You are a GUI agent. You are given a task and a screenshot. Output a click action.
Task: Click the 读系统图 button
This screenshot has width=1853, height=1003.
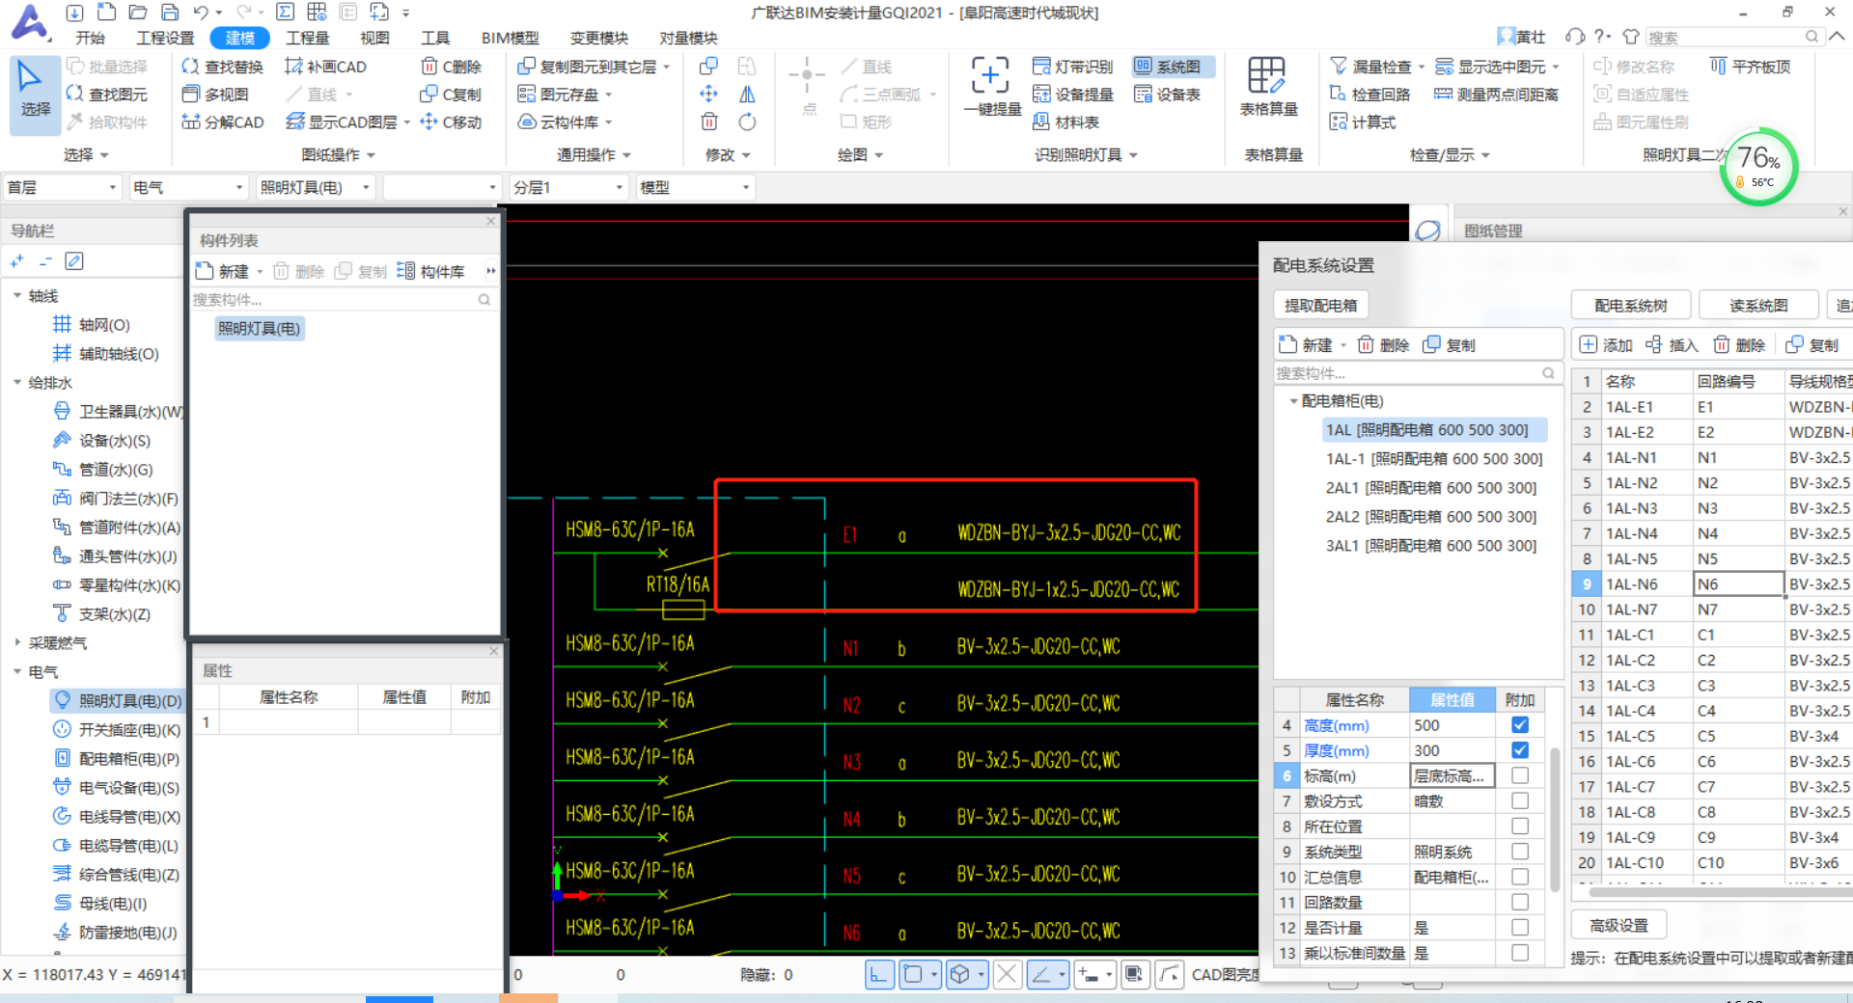point(1758,305)
